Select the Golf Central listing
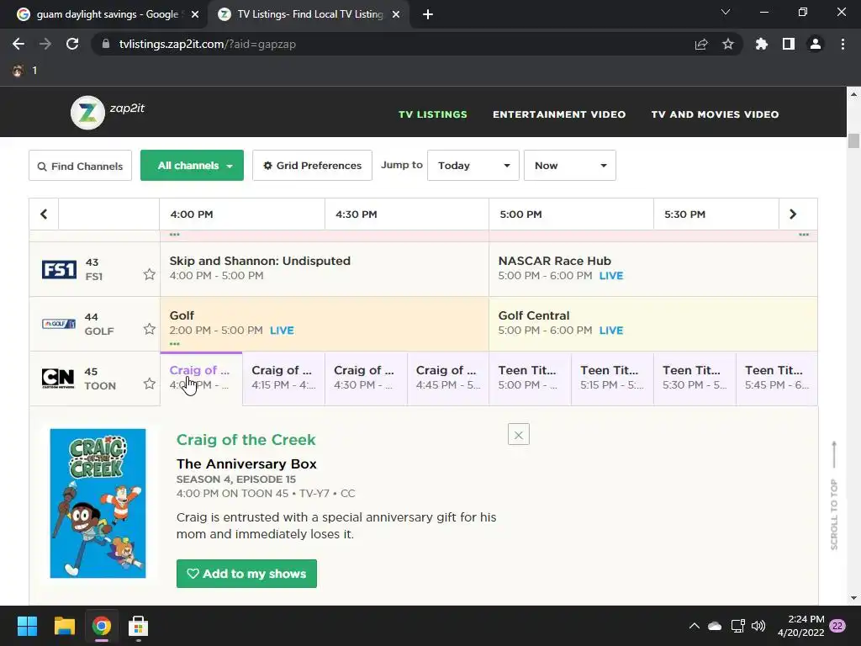The height and width of the screenshot is (646, 861). click(x=652, y=324)
